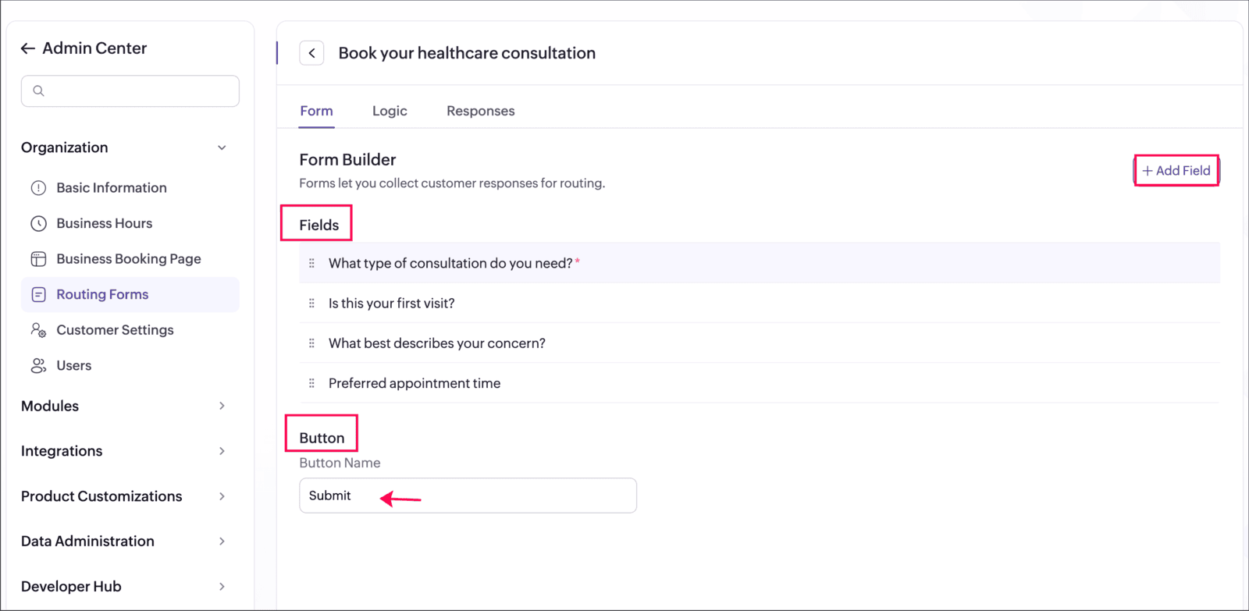Switch to the Logic tab
This screenshot has height=611, width=1249.
390,111
